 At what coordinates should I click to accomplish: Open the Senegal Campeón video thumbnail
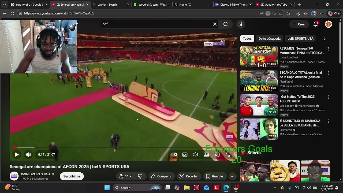(259, 57)
